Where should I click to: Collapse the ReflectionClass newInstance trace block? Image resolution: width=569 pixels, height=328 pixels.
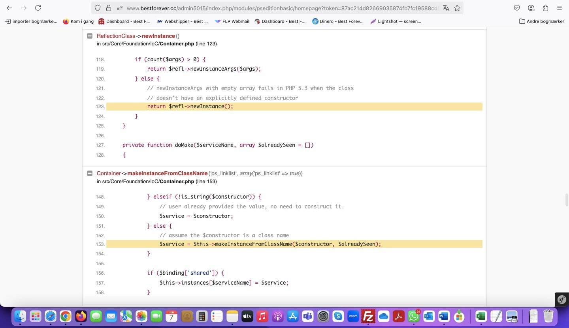pyautogui.click(x=89, y=36)
